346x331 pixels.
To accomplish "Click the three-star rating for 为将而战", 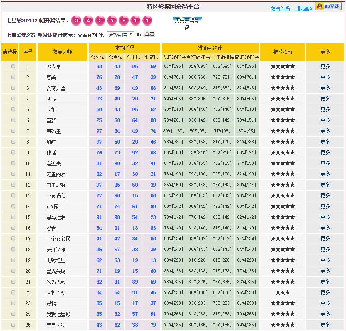I will pos(283,292).
